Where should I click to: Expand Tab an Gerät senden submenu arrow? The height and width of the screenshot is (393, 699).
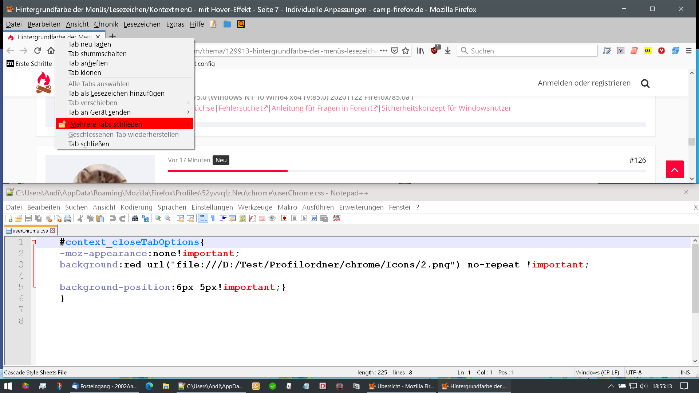click(188, 112)
